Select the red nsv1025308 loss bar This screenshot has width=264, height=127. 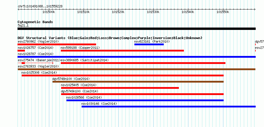[x=123, y=75]
